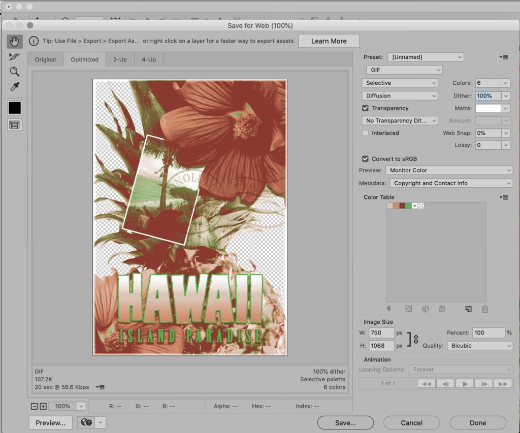Open the GIF file format dropdown
The height and width of the screenshot is (433, 520).
point(404,70)
